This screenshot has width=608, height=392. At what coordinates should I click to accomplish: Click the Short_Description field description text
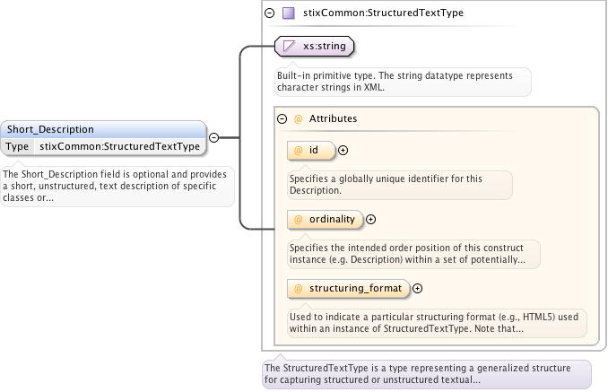click(117, 186)
